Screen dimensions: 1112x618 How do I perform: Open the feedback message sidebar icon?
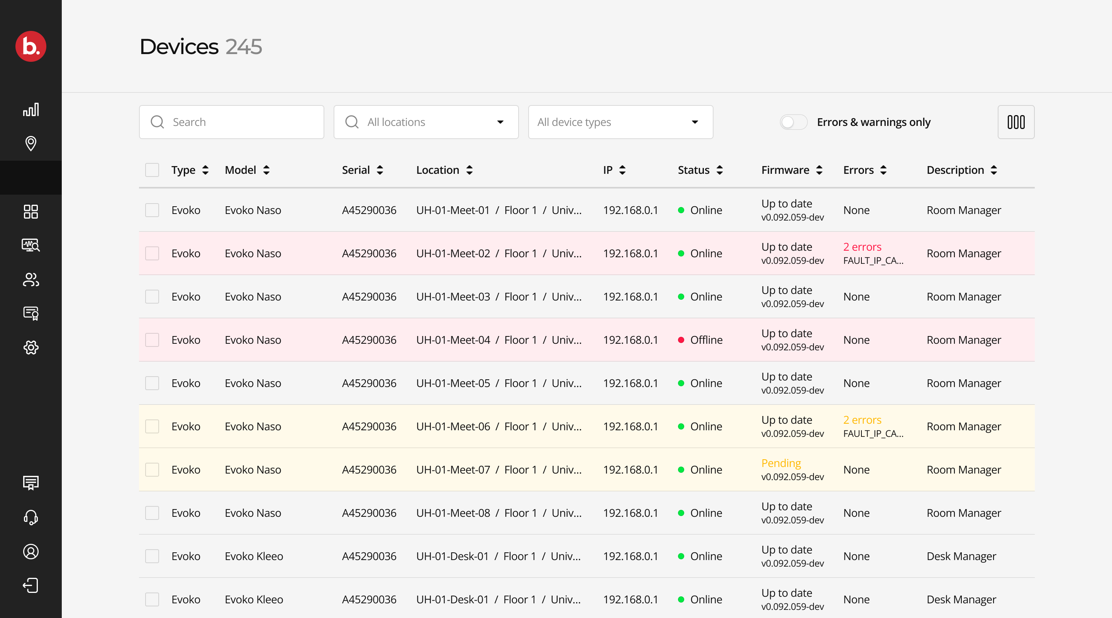(31, 483)
